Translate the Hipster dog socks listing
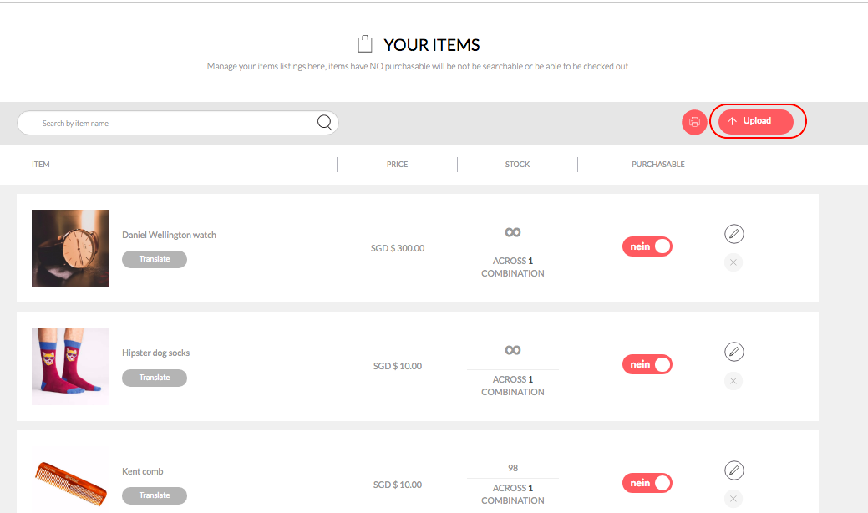 [155, 378]
